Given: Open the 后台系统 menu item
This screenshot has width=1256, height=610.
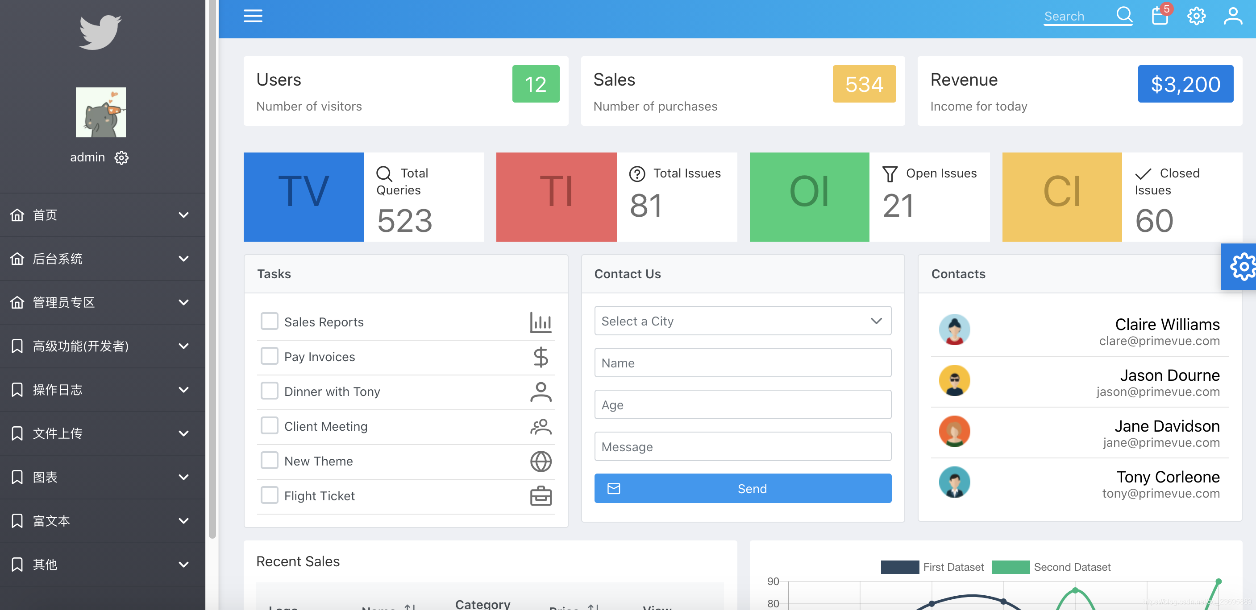Looking at the screenshot, I should 102,259.
